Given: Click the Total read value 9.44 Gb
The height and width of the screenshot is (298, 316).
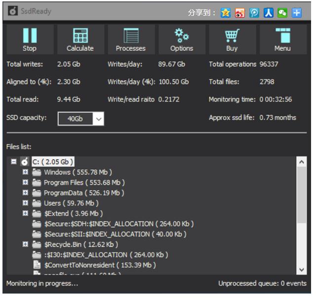Looking at the screenshot, I should point(69,99).
